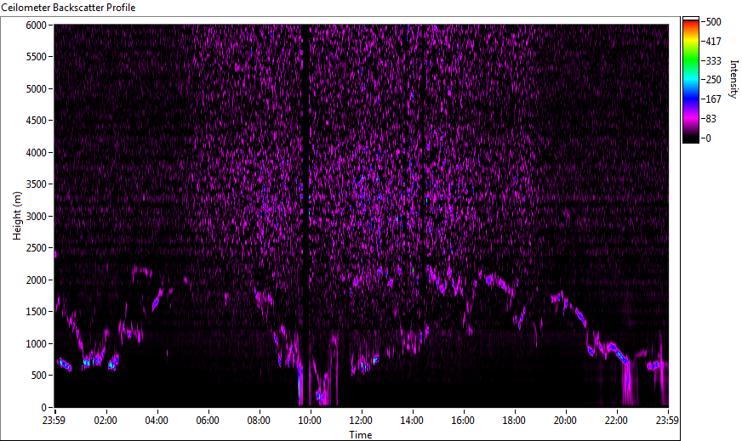Viewport: 742px width, 441px height.
Task: Click the 4500 height tick label
Action: 37,121
